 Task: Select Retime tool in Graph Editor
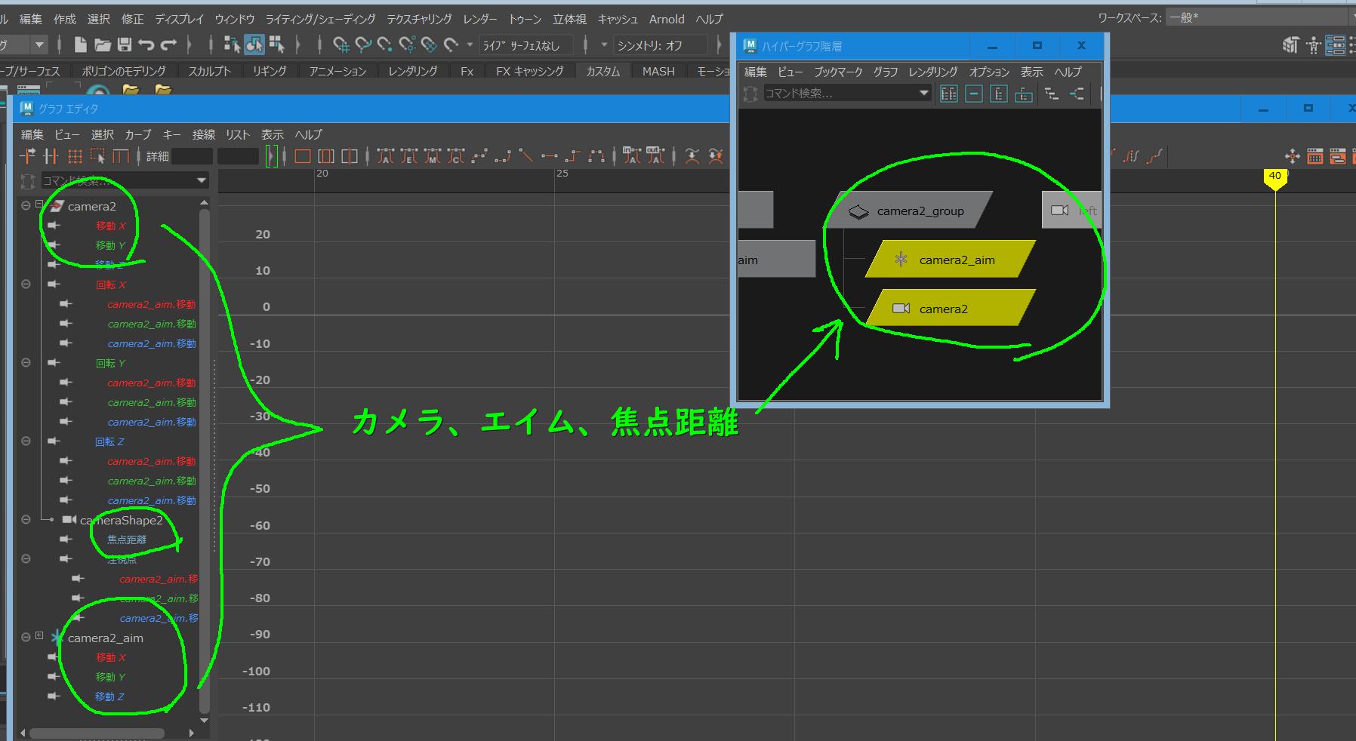(x=121, y=156)
